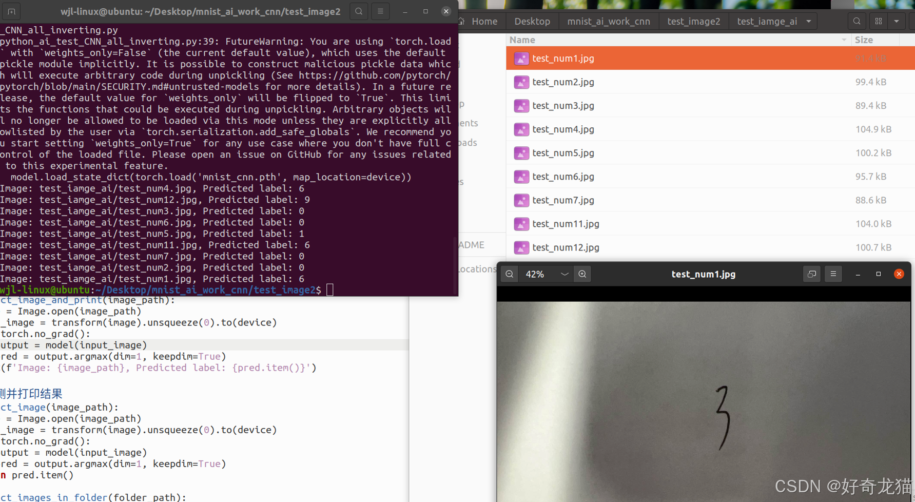Select file test_num2.jpg
Viewport: 915px width, 502px height.
click(x=710, y=82)
